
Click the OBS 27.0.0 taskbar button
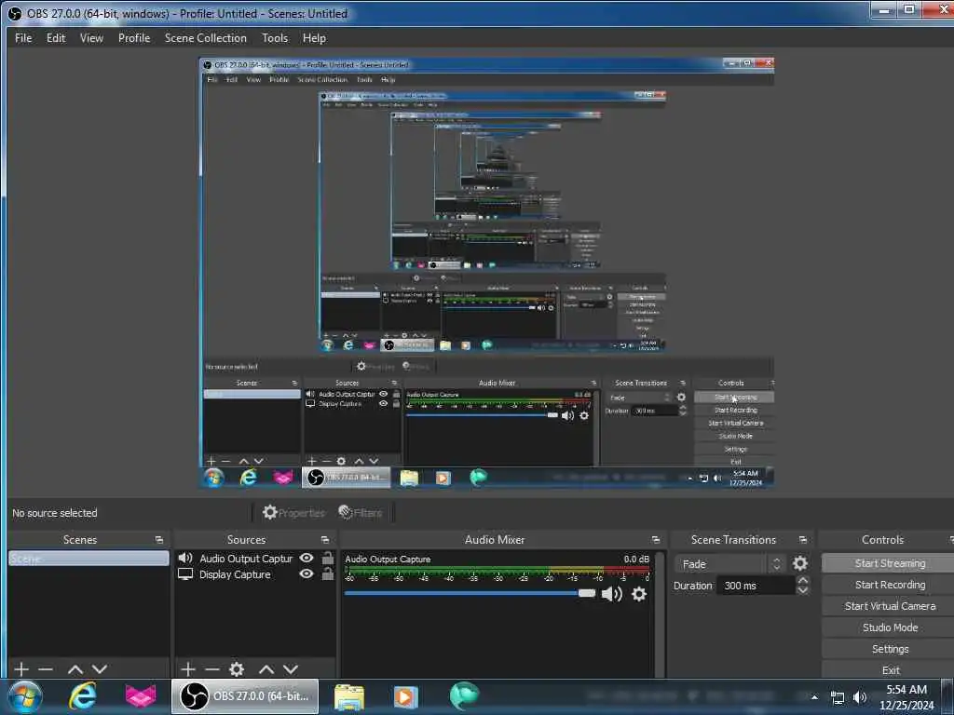pyautogui.click(x=245, y=696)
